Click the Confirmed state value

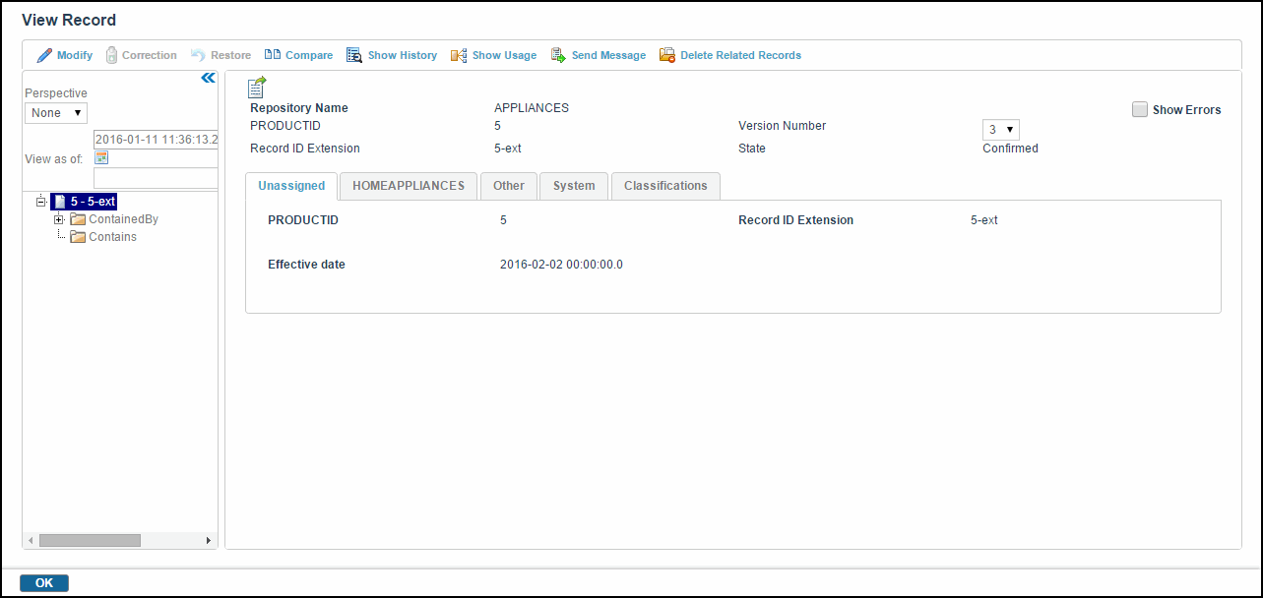pyautogui.click(x=1010, y=149)
